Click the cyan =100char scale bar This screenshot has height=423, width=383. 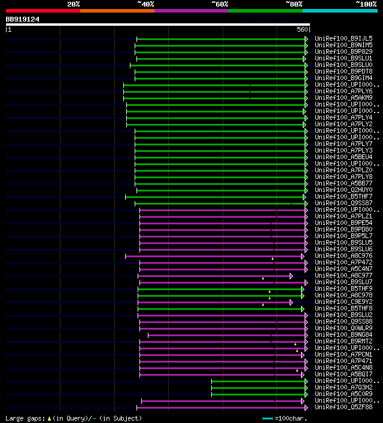268,418
